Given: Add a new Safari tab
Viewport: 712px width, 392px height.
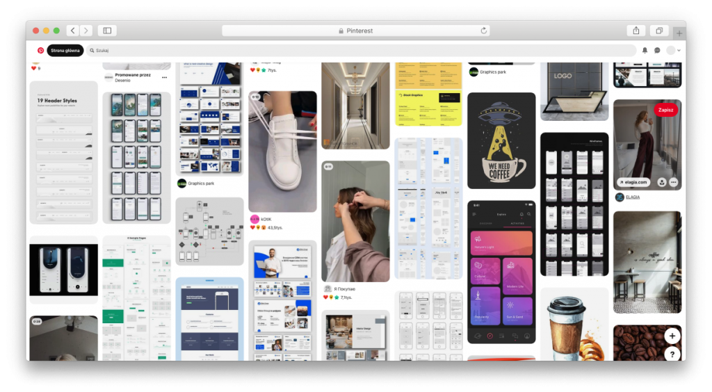Looking at the screenshot, I should [x=679, y=33].
